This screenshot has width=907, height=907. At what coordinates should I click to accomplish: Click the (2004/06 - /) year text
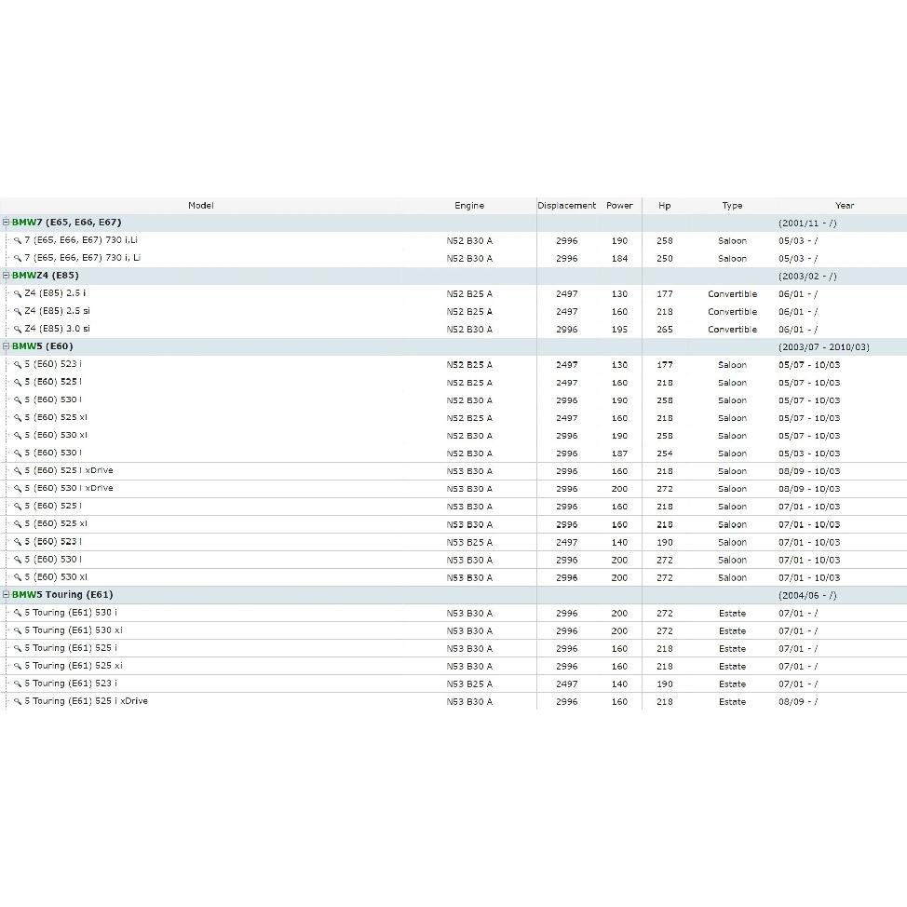(x=807, y=595)
